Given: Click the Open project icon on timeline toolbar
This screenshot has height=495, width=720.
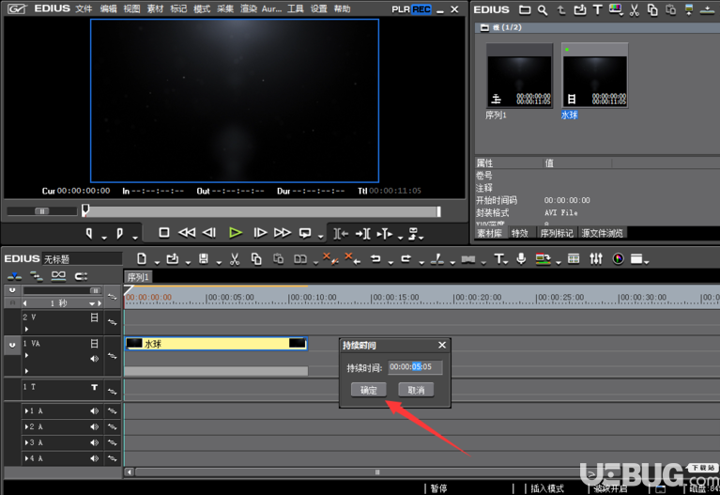Looking at the screenshot, I should point(173,258).
